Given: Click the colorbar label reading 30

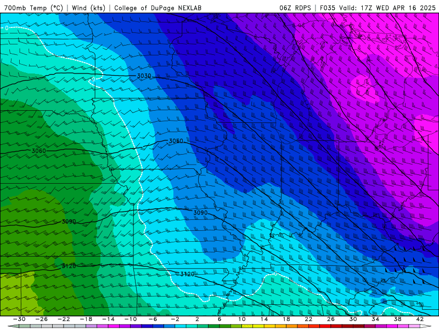Looking at the screenshot, I should 353,319.
